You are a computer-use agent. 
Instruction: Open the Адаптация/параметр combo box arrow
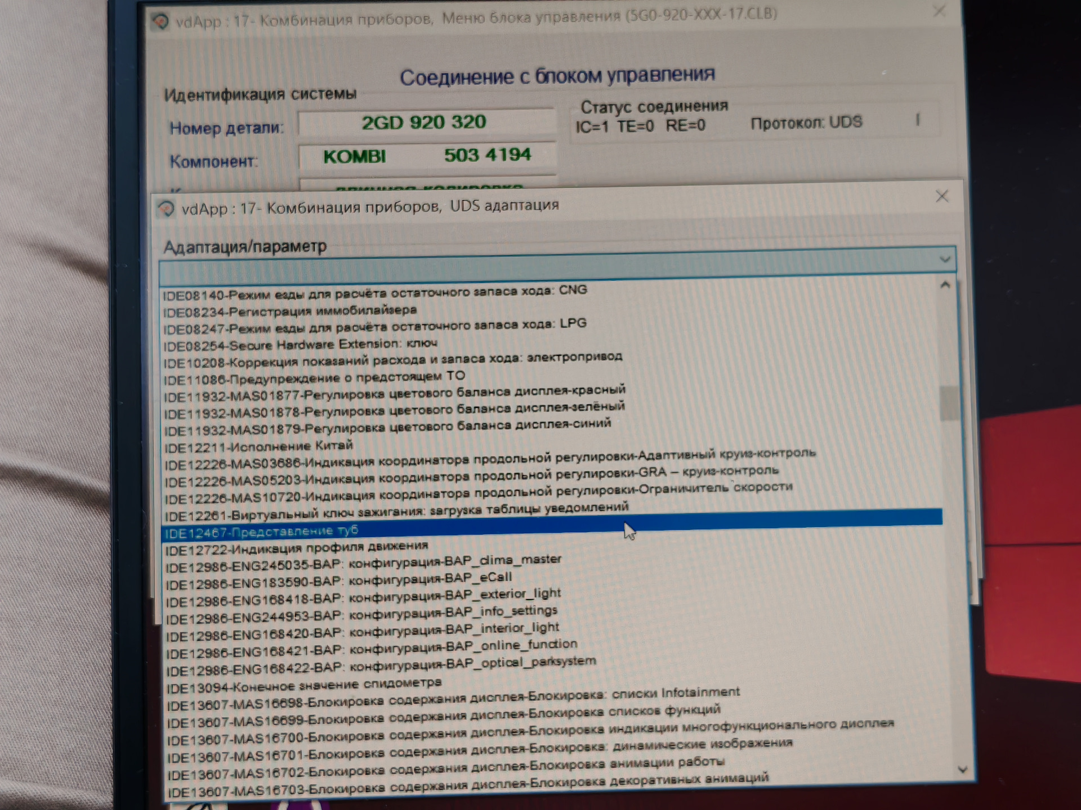(x=945, y=259)
